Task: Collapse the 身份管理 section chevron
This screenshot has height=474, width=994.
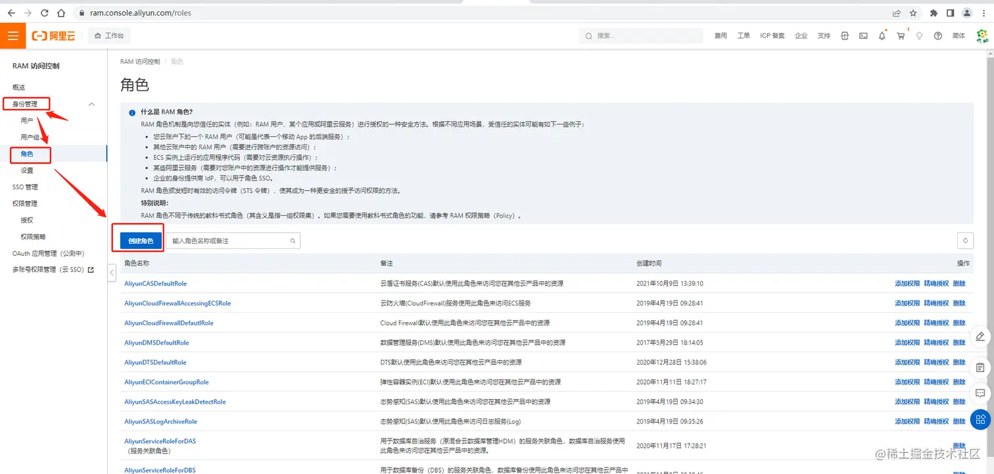Action: tap(91, 104)
